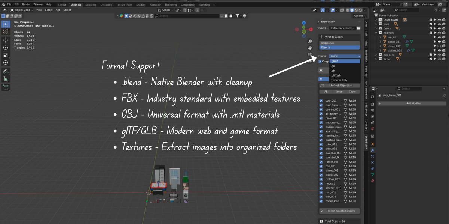Viewport: 449px width, 224px height.
Task: Uncheck door_001 in the export list
Action: point(321,100)
